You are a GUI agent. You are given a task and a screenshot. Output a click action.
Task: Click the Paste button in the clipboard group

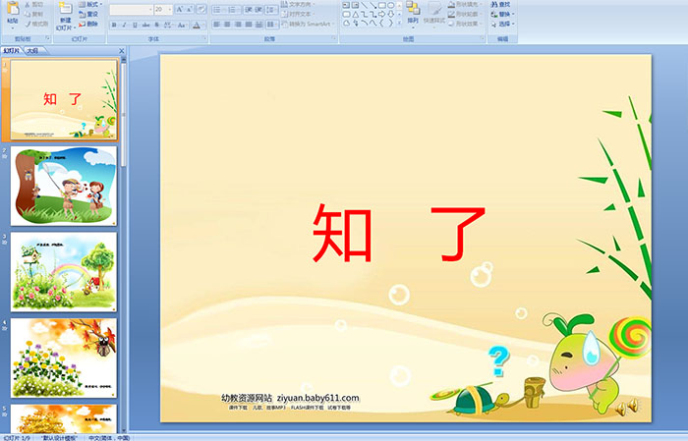tap(13, 15)
